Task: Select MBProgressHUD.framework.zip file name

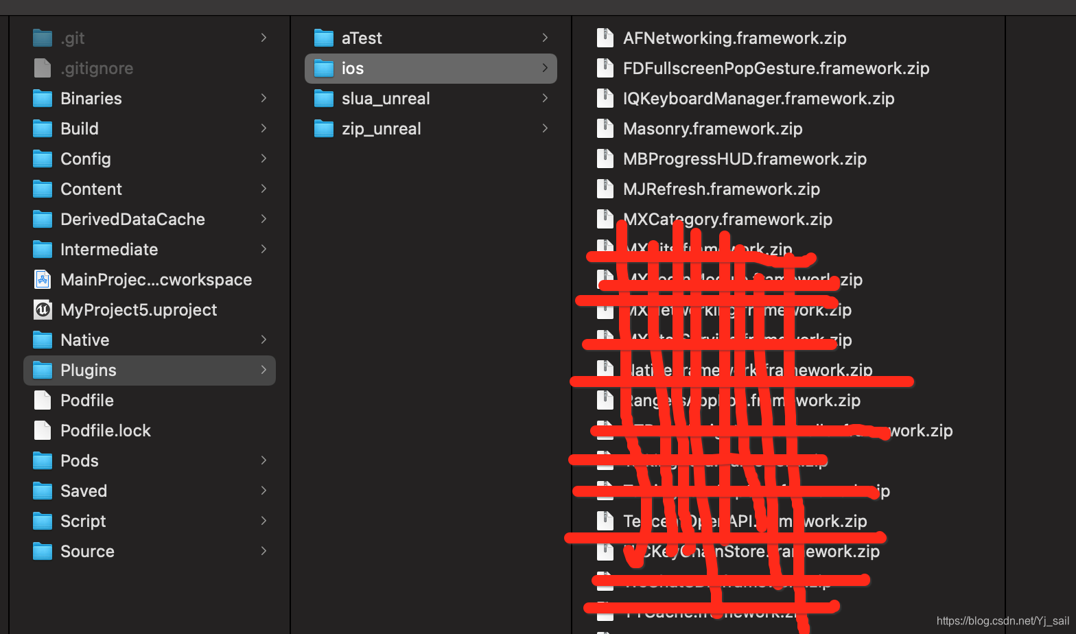Action: pyautogui.click(x=745, y=159)
